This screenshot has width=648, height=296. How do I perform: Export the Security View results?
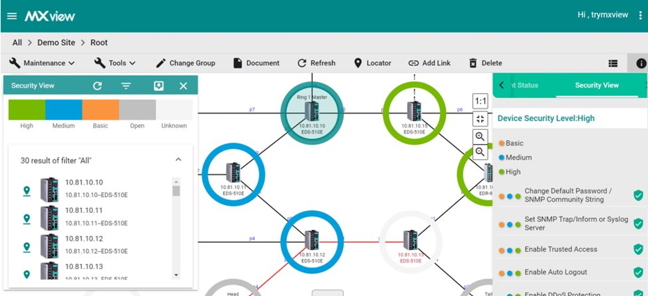tap(159, 86)
